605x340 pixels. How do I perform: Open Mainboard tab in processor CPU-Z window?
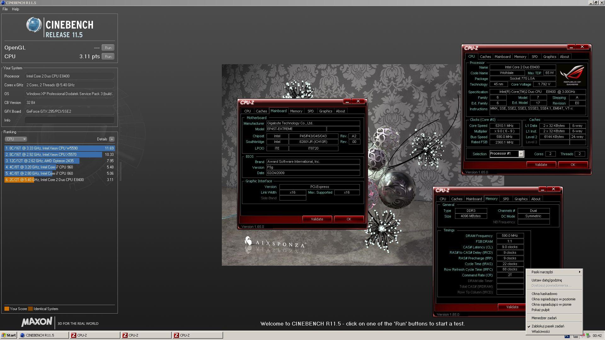point(503,57)
